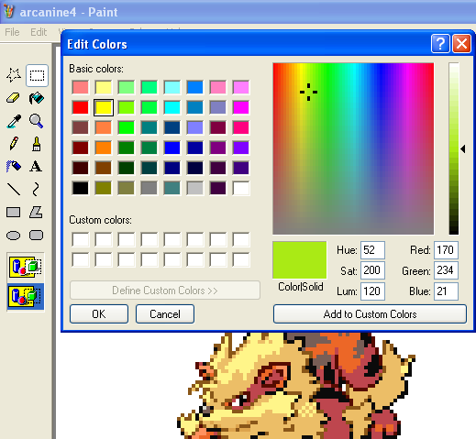The width and height of the screenshot is (476, 439).
Task: Click the crosshair in the color spectrum
Action: point(308,92)
